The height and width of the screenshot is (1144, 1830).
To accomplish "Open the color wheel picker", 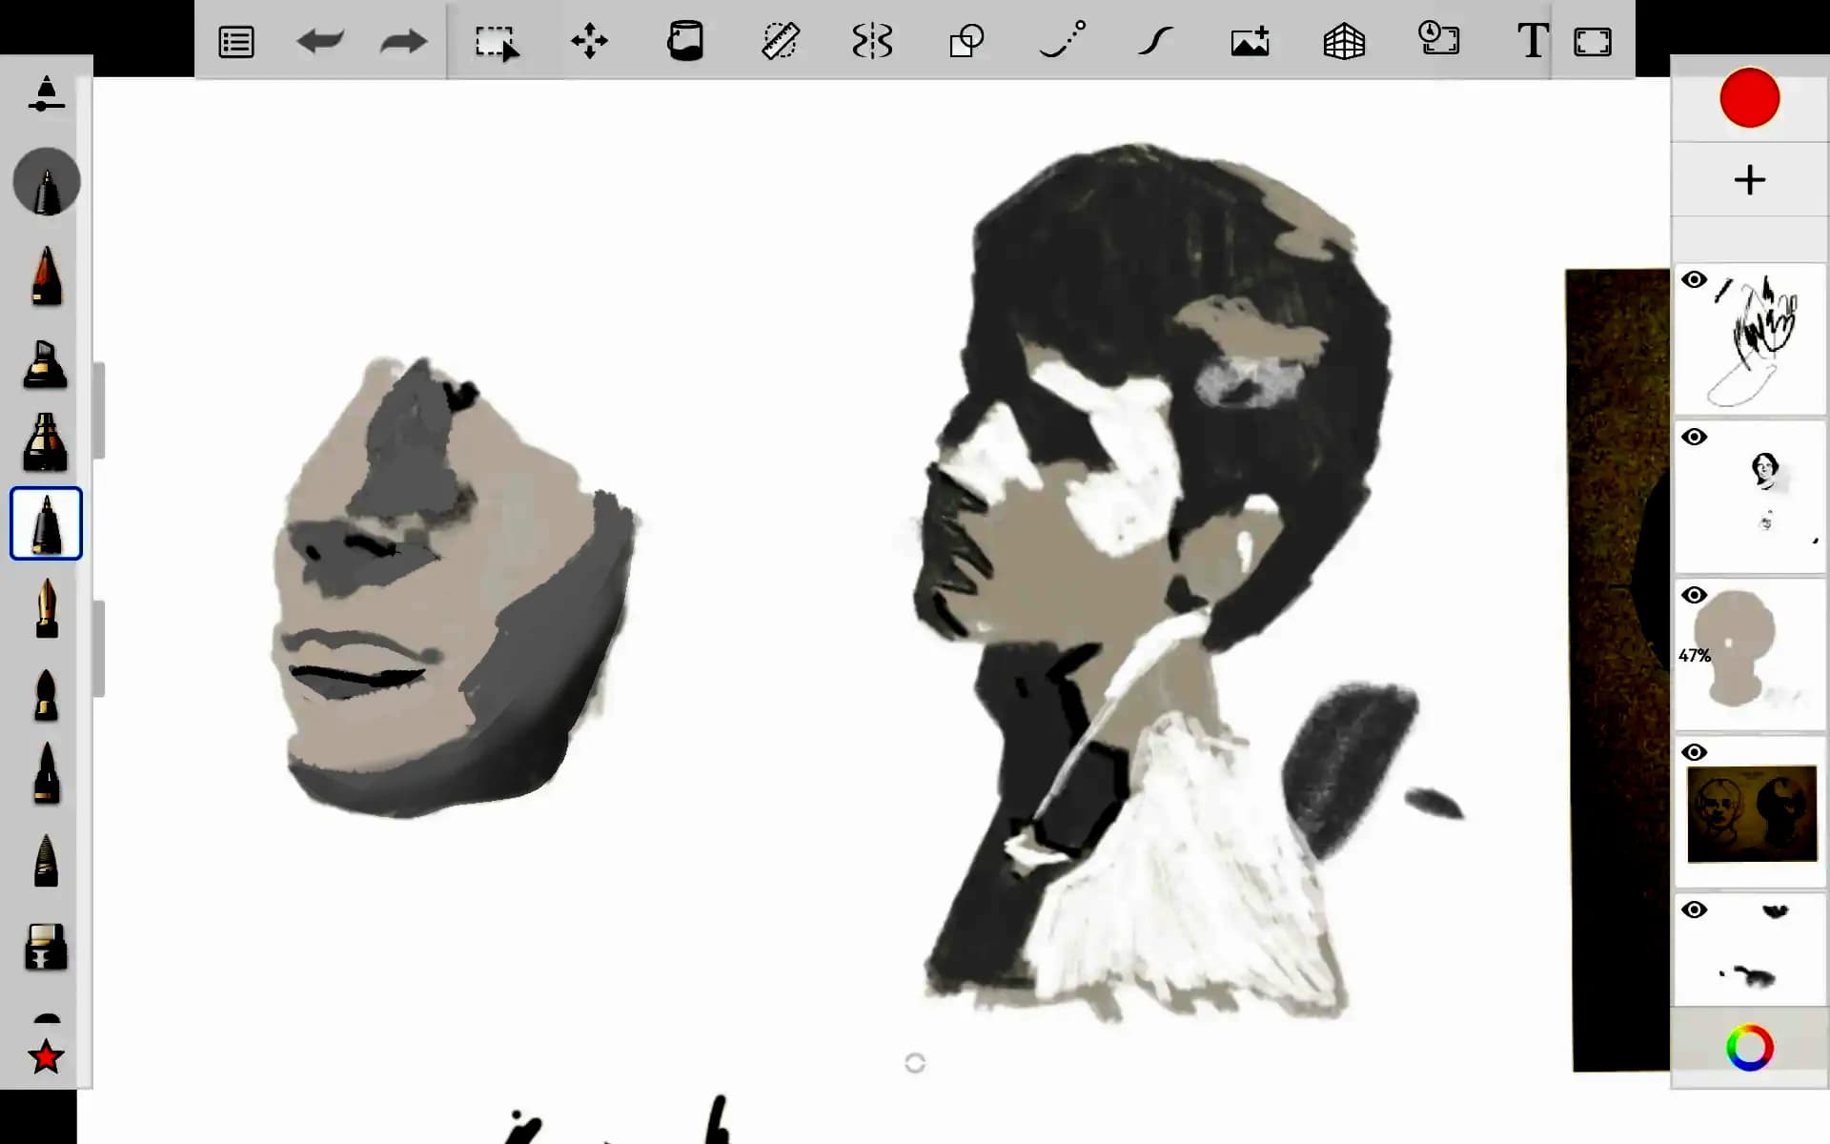I will click(1749, 1048).
